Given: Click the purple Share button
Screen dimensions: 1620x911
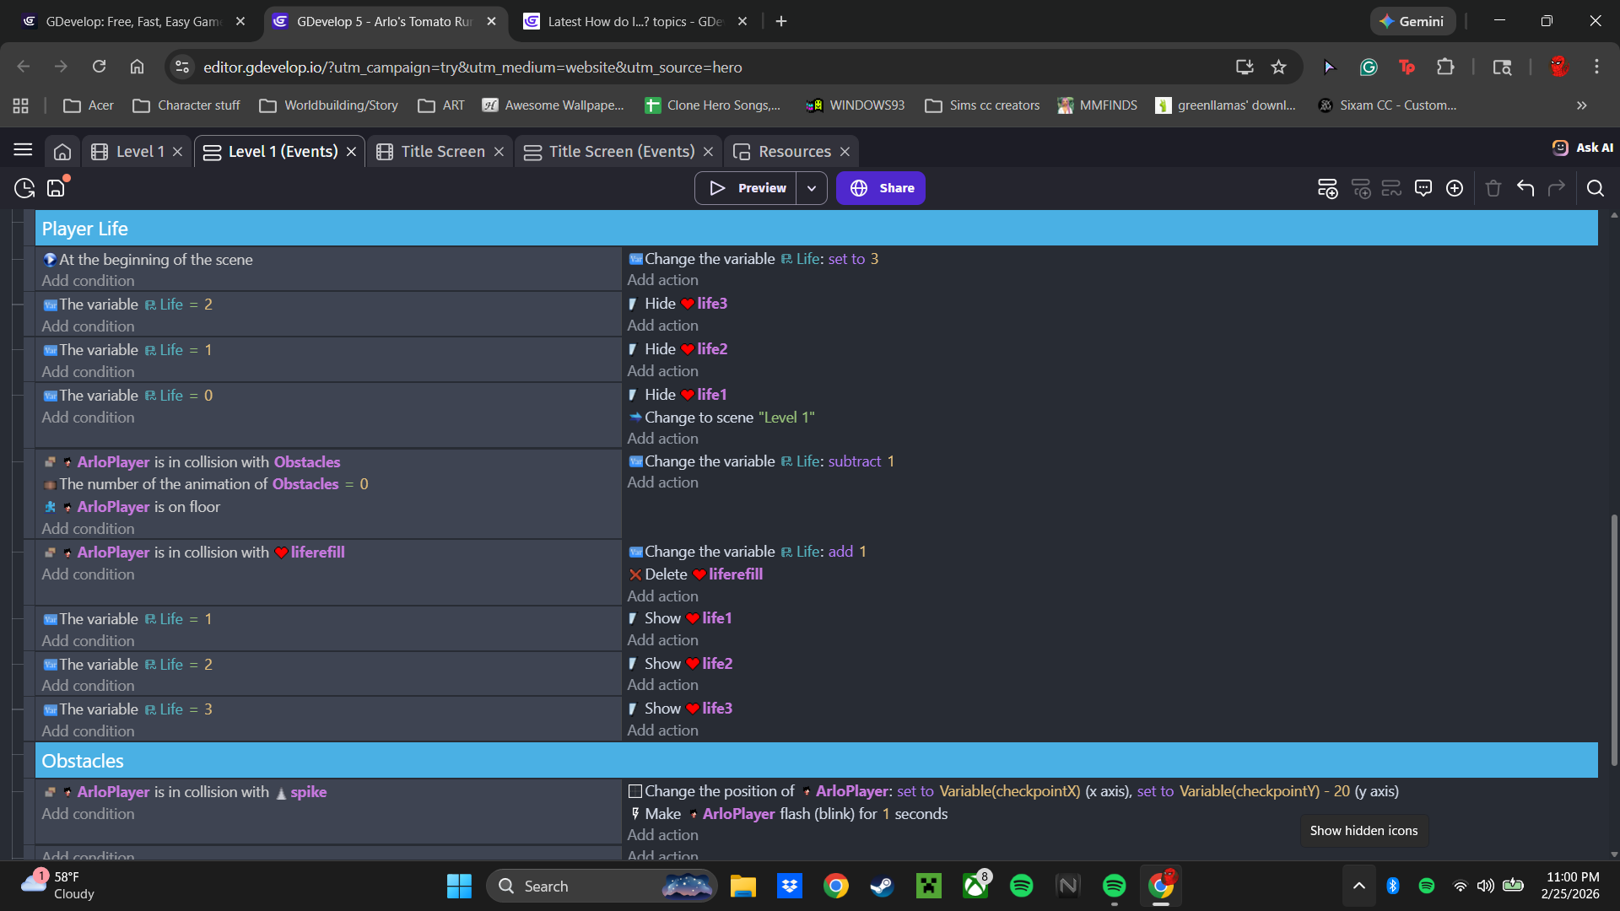Looking at the screenshot, I should point(881,188).
